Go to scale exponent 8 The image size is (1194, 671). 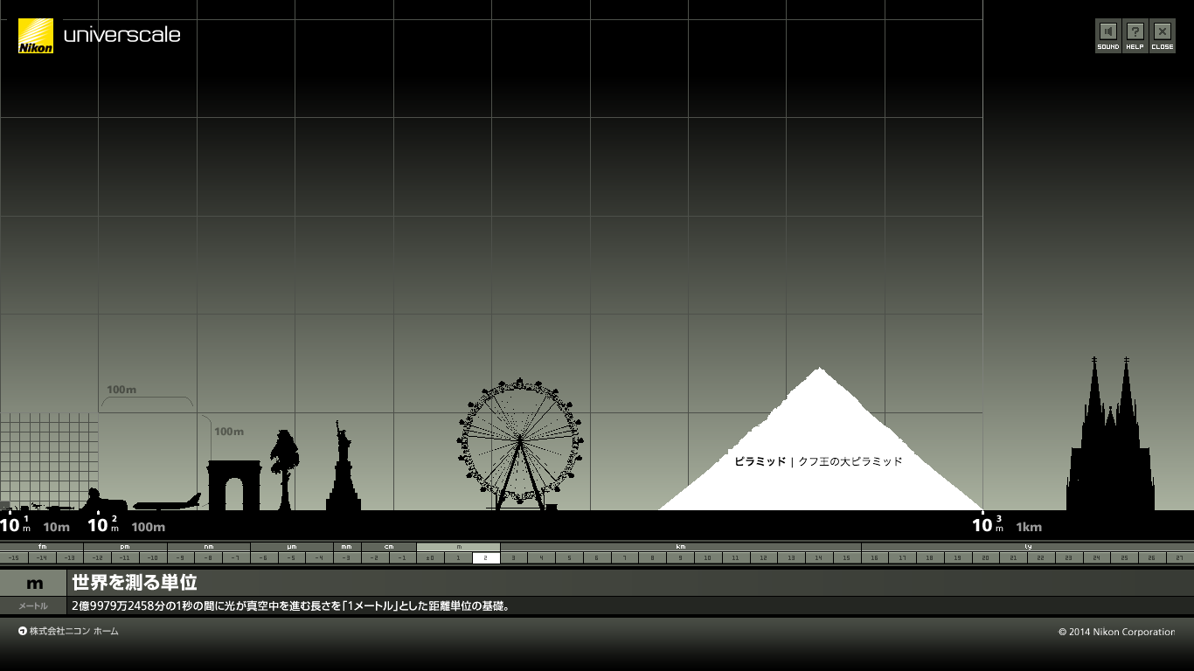(652, 557)
